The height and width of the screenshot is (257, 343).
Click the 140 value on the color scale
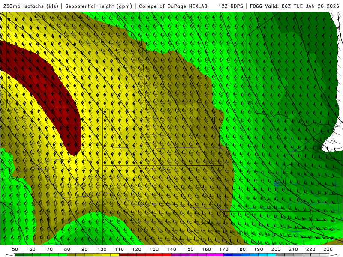click(172, 249)
